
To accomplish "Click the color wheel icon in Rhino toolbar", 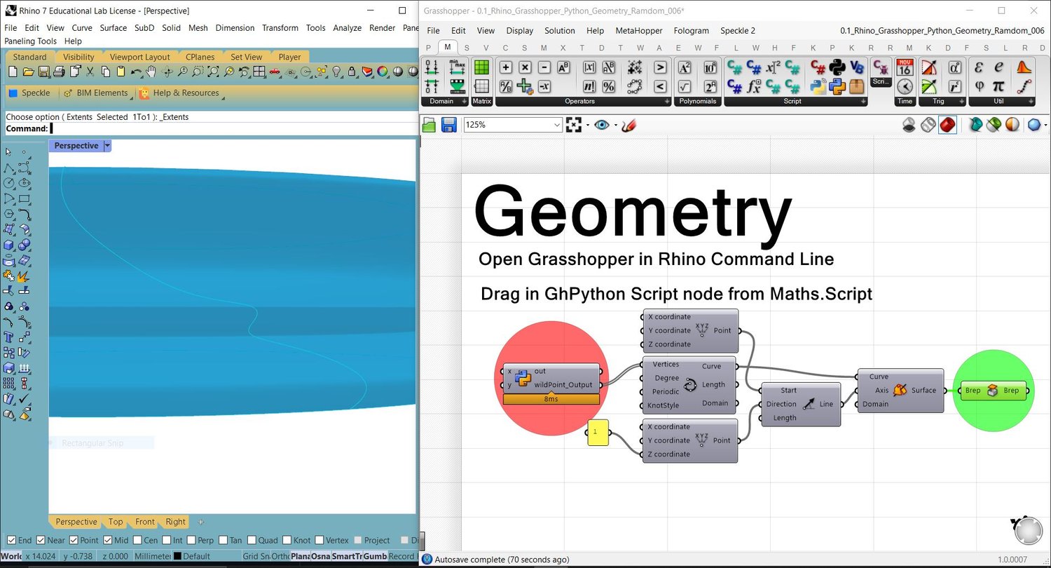I will click(x=383, y=72).
